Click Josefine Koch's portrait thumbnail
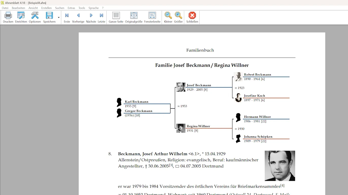348x195 pixels. click(238, 98)
